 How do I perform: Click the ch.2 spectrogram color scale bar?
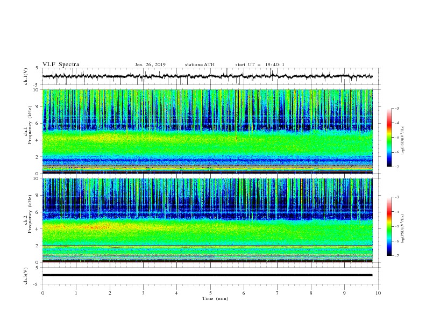(x=389, y=226)
